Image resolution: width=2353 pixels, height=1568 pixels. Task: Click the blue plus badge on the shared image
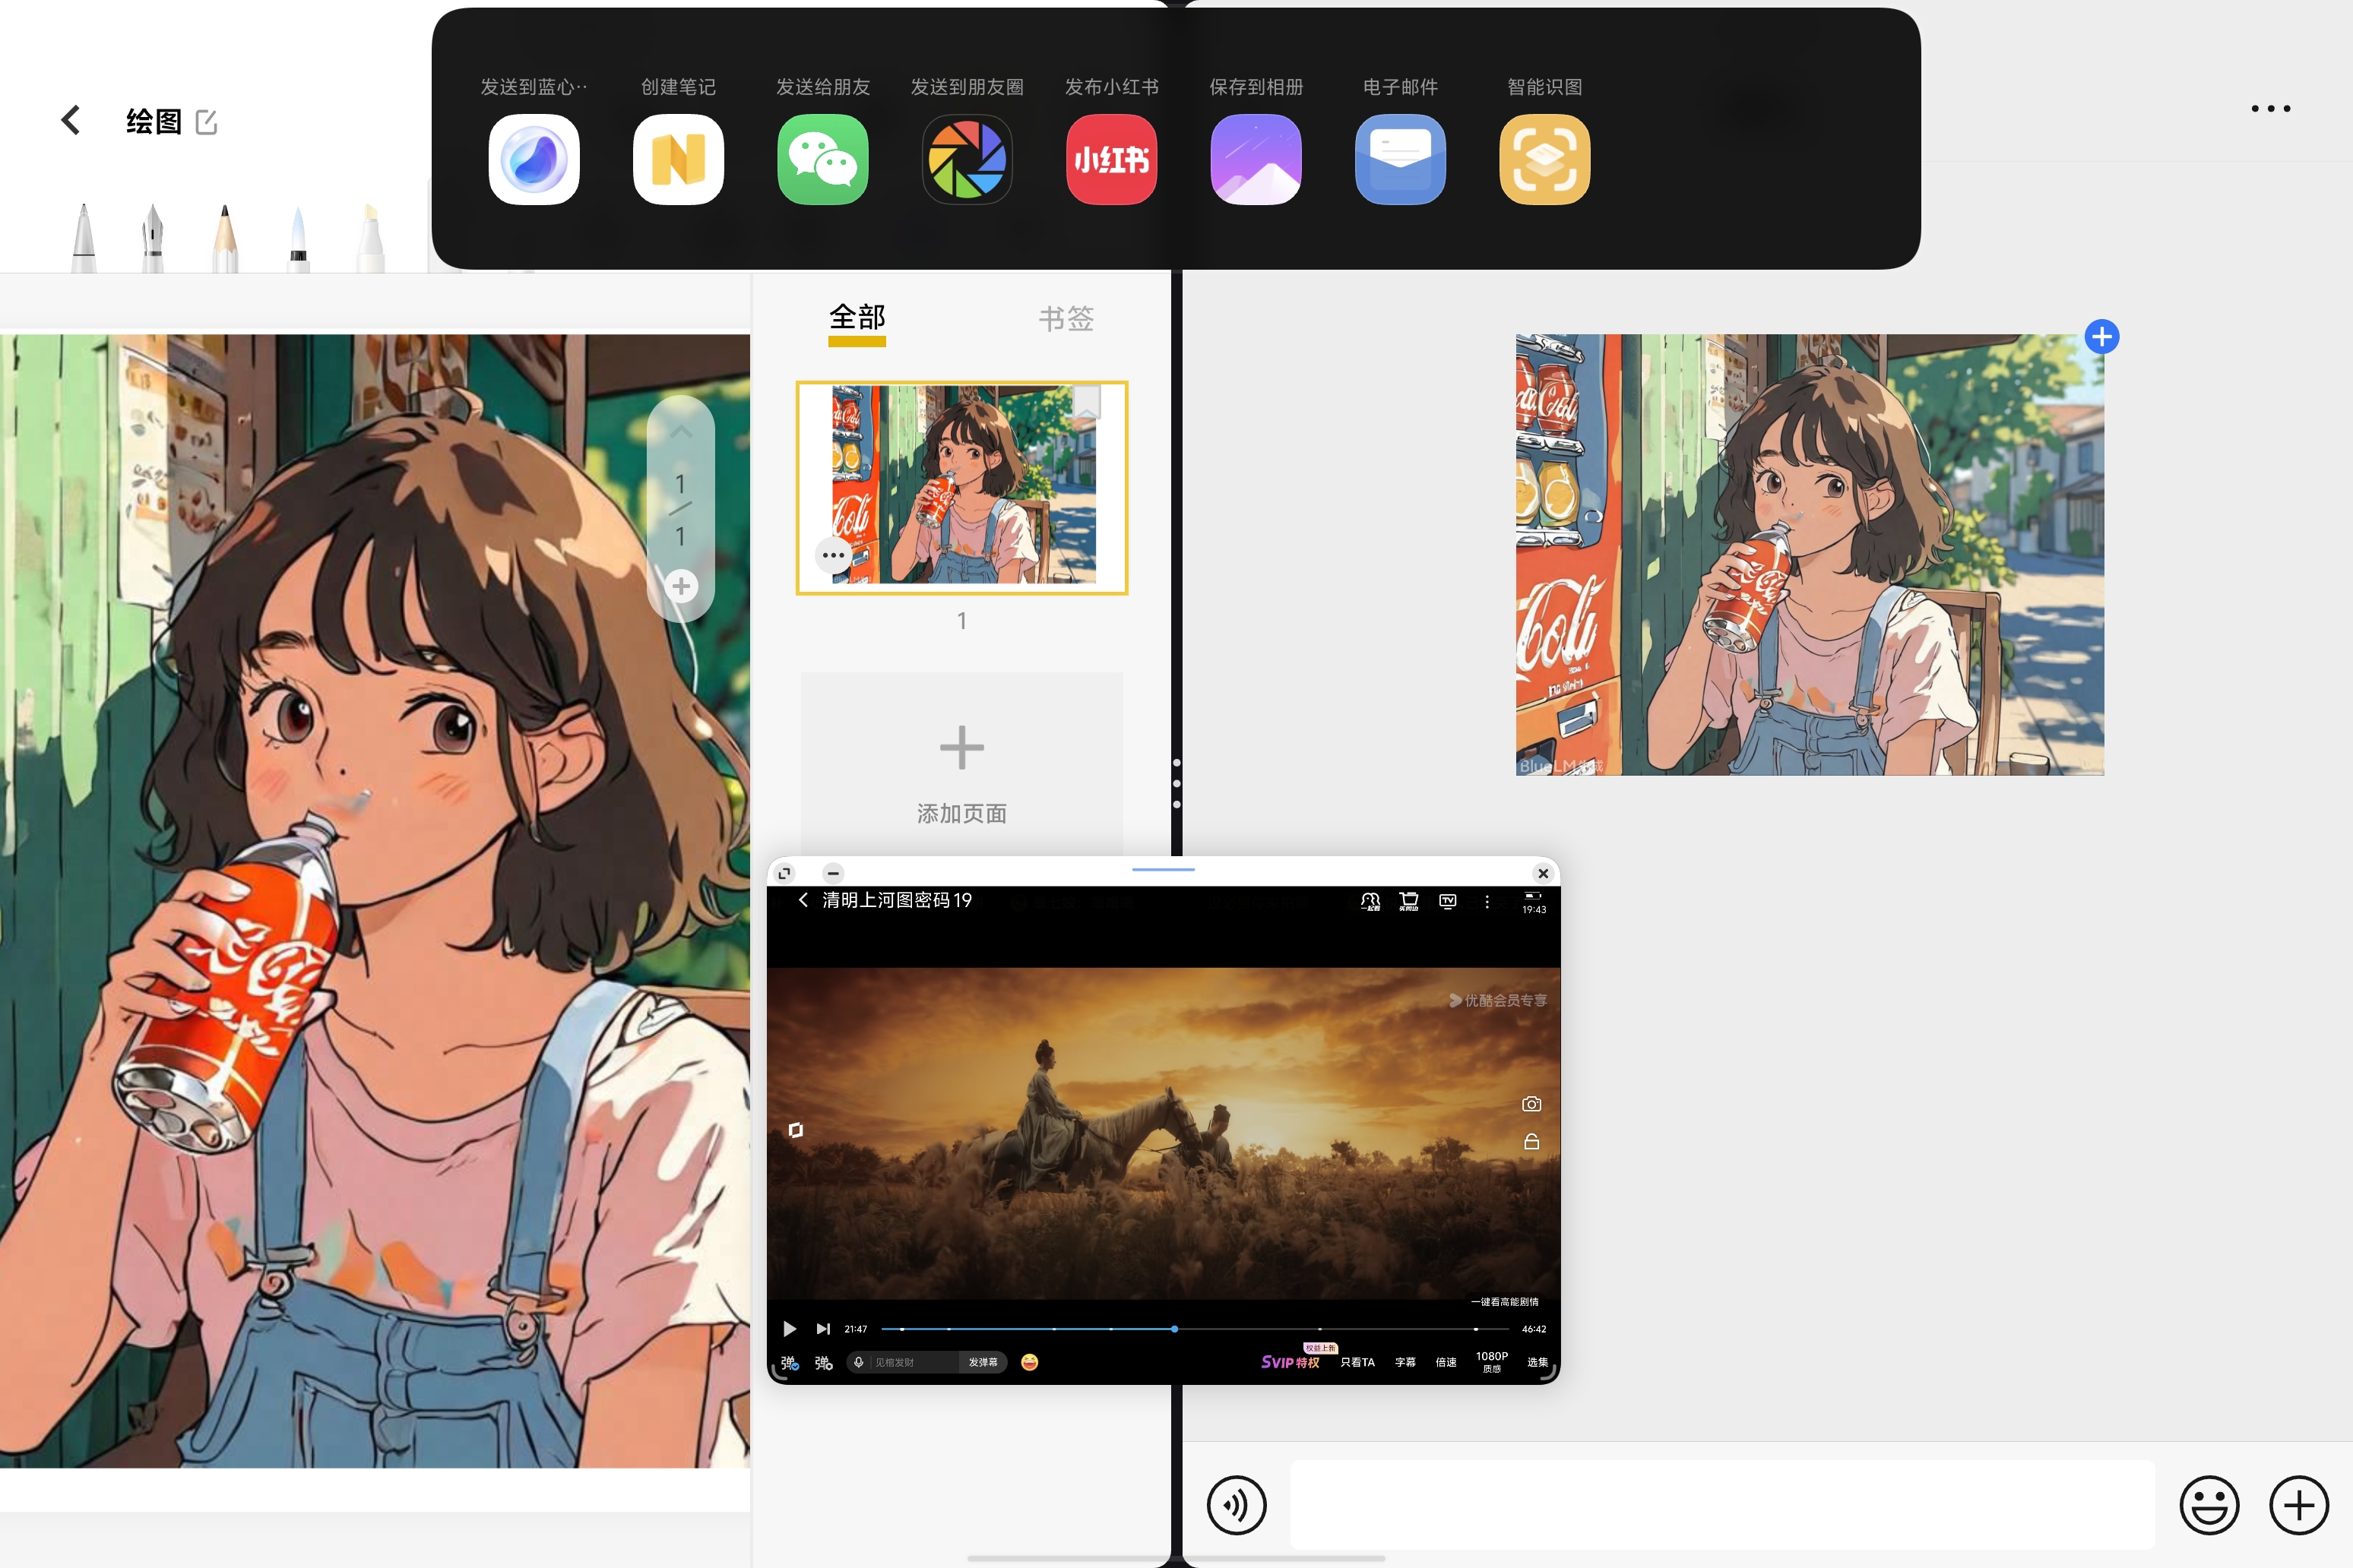2102,337
